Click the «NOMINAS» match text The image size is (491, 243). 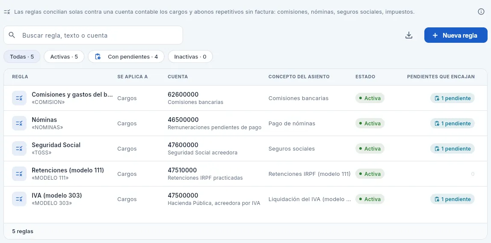pyautogui.click(x=47, y=127)
